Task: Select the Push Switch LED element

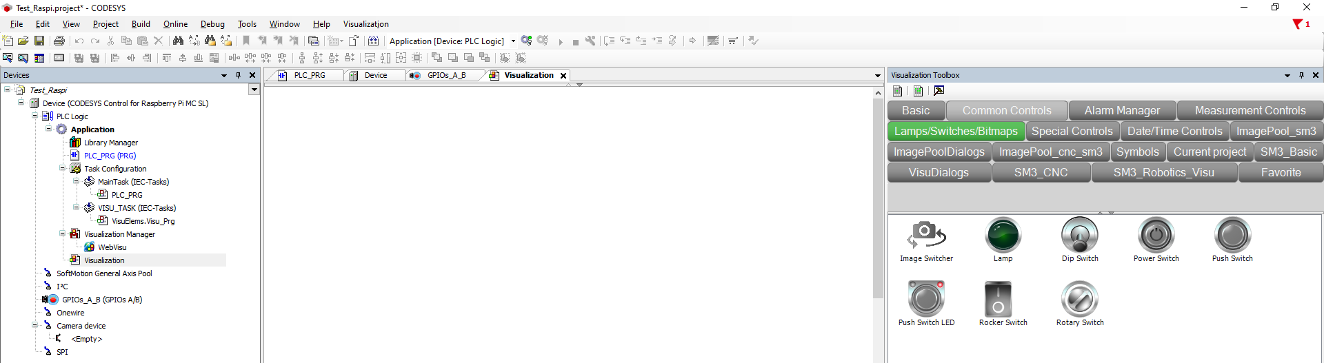Action: pyautogui.click(x=926, y=300)
